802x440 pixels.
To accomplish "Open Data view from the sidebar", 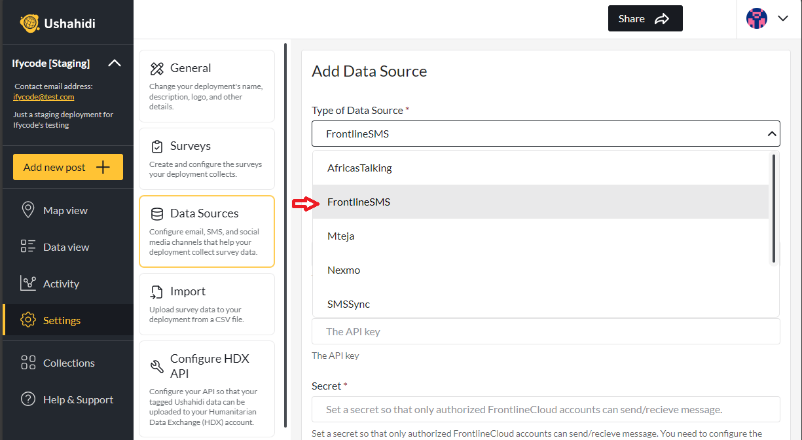I will click(65, 247).
